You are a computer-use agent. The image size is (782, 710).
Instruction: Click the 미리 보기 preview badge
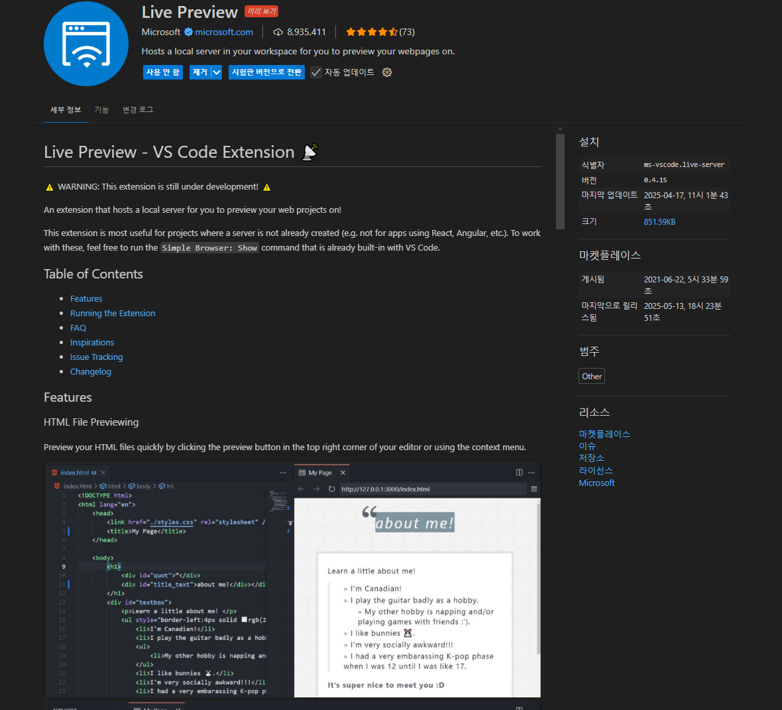tap(261, 11)
